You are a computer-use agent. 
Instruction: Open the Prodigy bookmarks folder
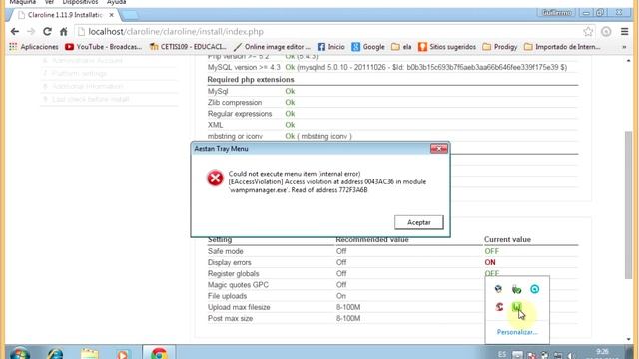(x=500, y=47)
